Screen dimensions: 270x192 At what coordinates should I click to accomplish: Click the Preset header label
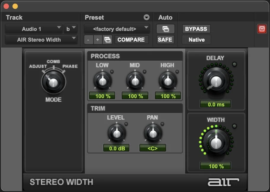[x=94, y=17]
